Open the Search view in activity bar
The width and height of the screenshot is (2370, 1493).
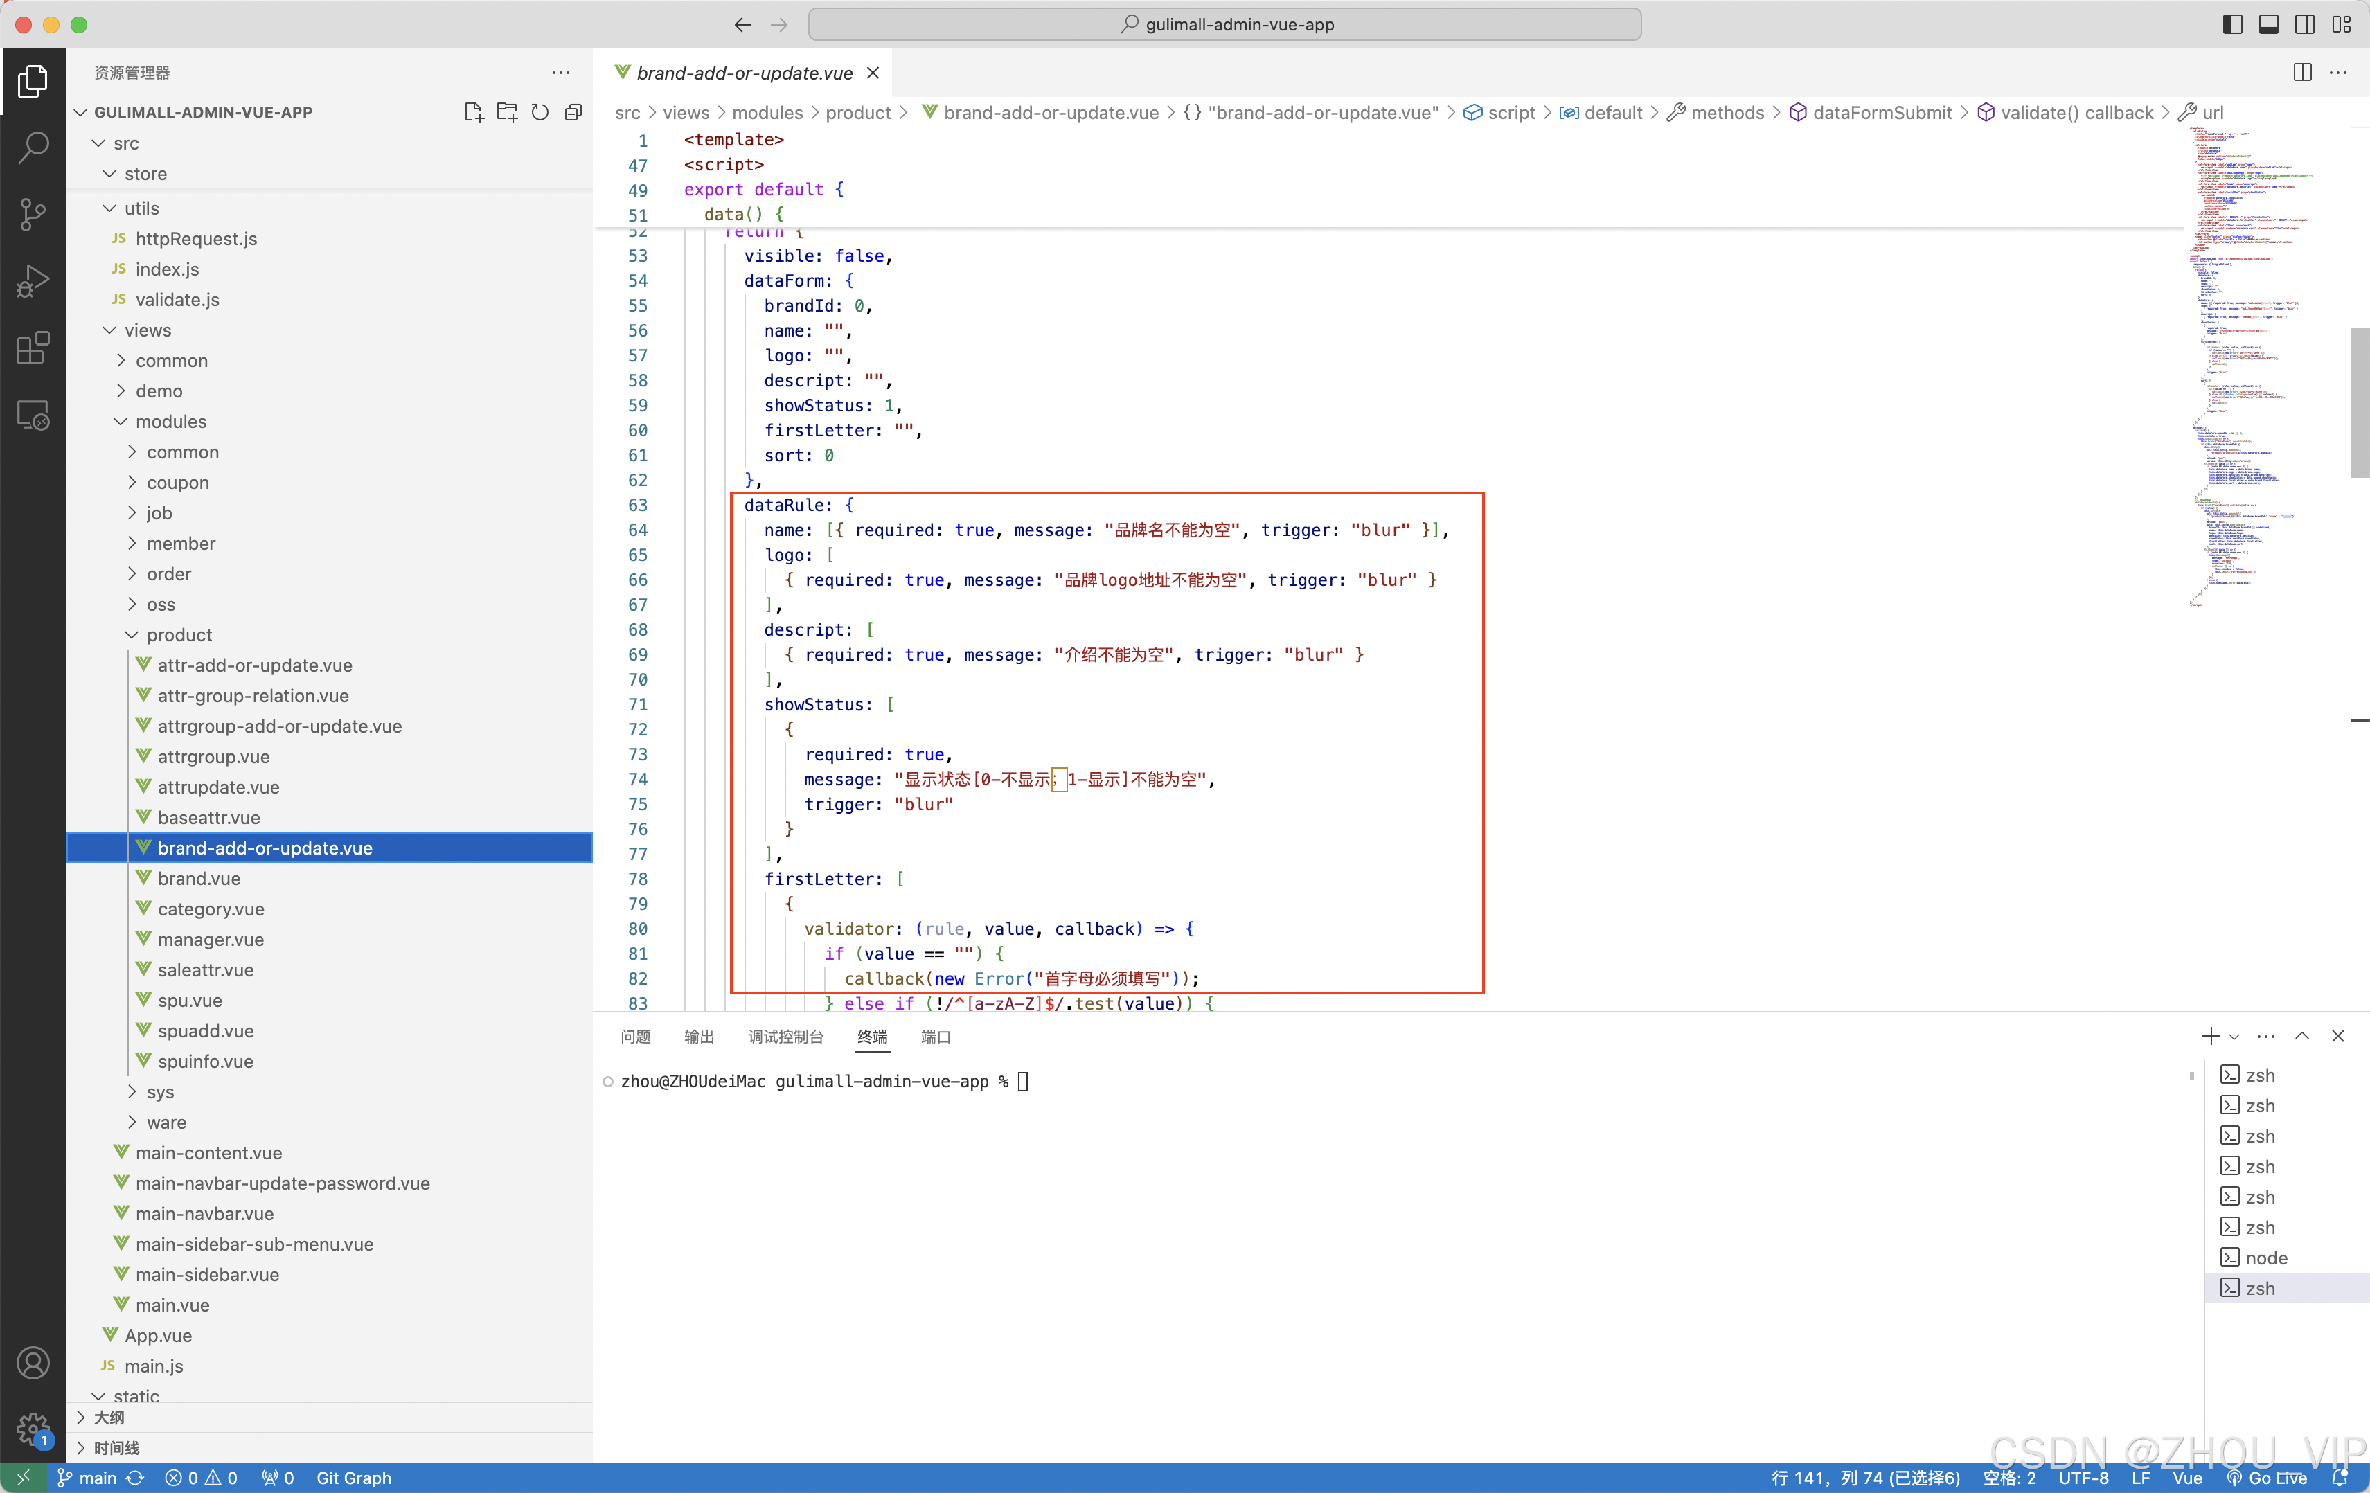click(x=33, y=147)
